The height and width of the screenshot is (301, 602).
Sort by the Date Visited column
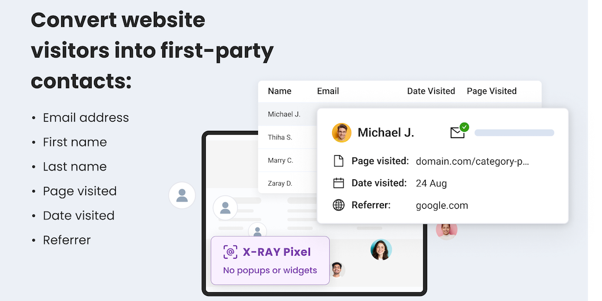[431, 91]
